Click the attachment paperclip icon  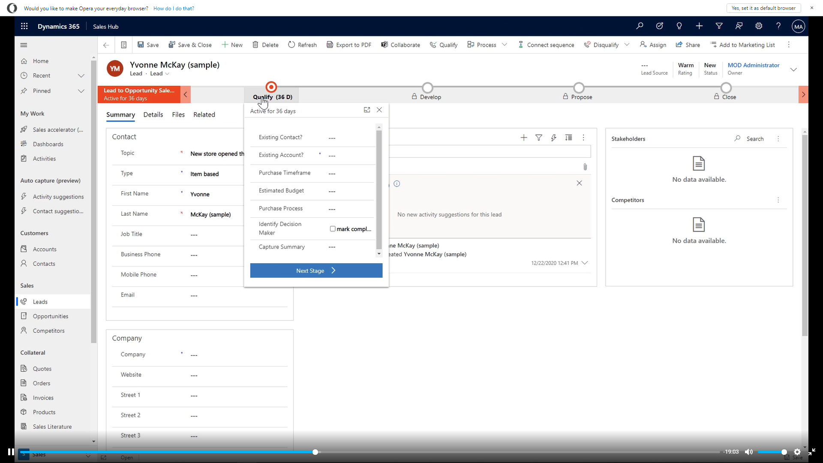coord(585,167)
